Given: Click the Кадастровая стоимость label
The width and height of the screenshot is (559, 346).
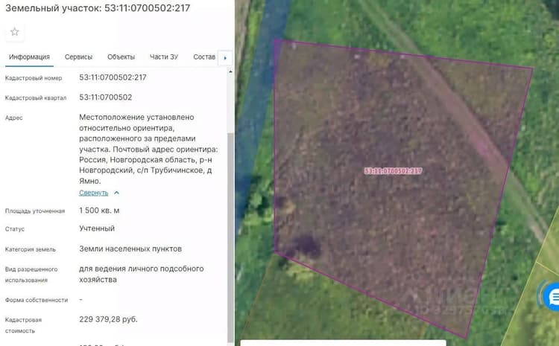Looking at the screenshot, I should (24, 325).
